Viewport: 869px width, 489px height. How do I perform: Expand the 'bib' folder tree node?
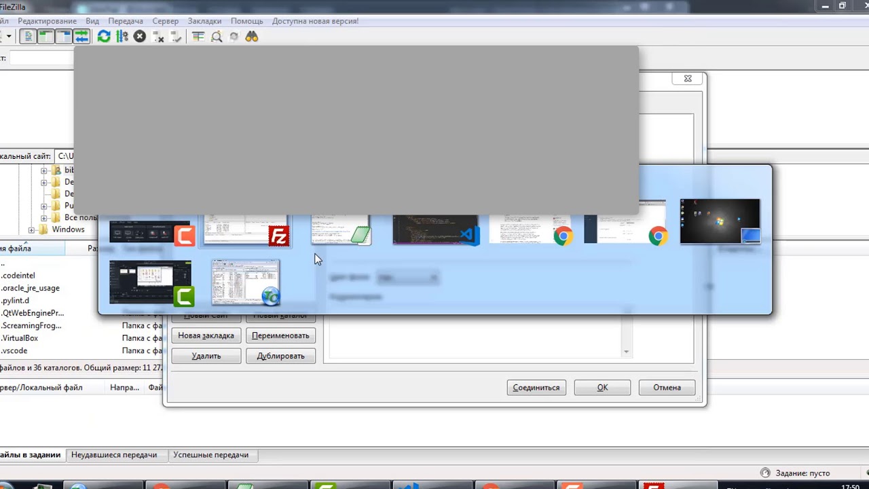(44, 170)
